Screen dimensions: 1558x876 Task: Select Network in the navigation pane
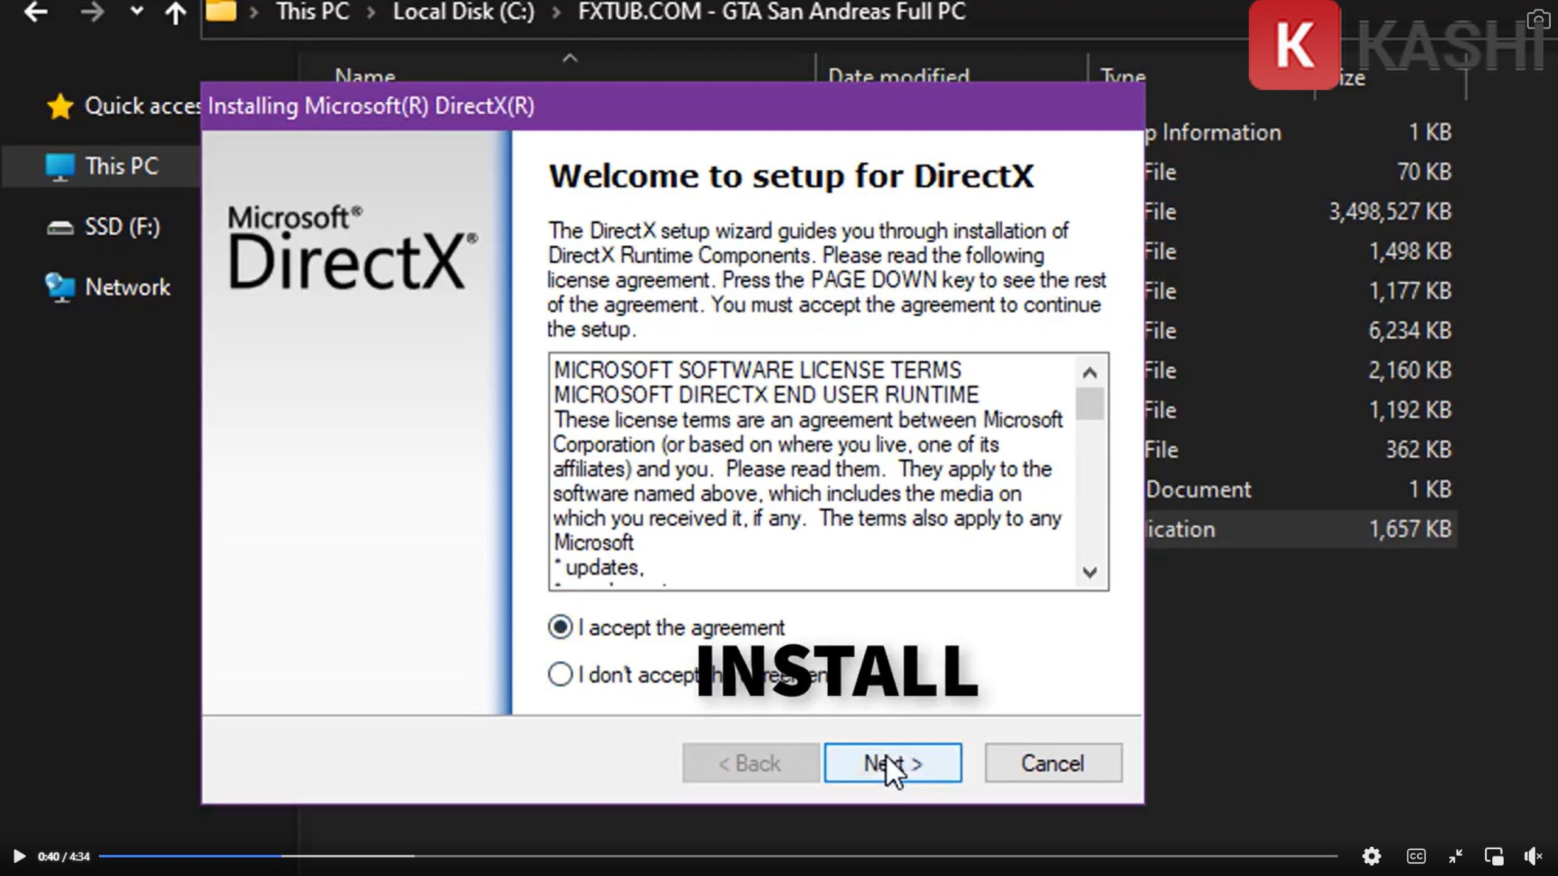click(x=127, y=287)
